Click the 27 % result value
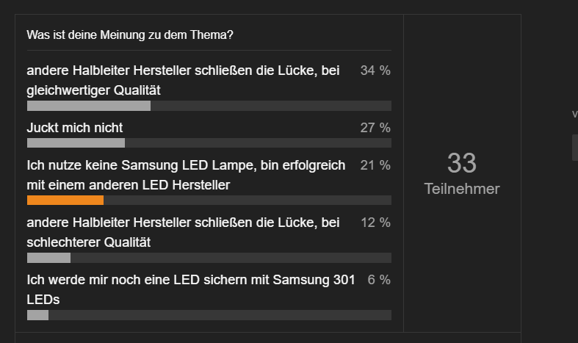 pyautogui.click(x=375, y=128)
